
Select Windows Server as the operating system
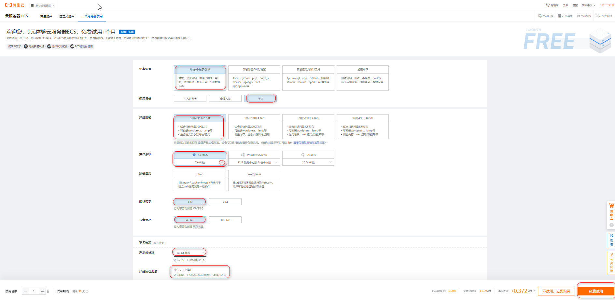coord(254,155)
